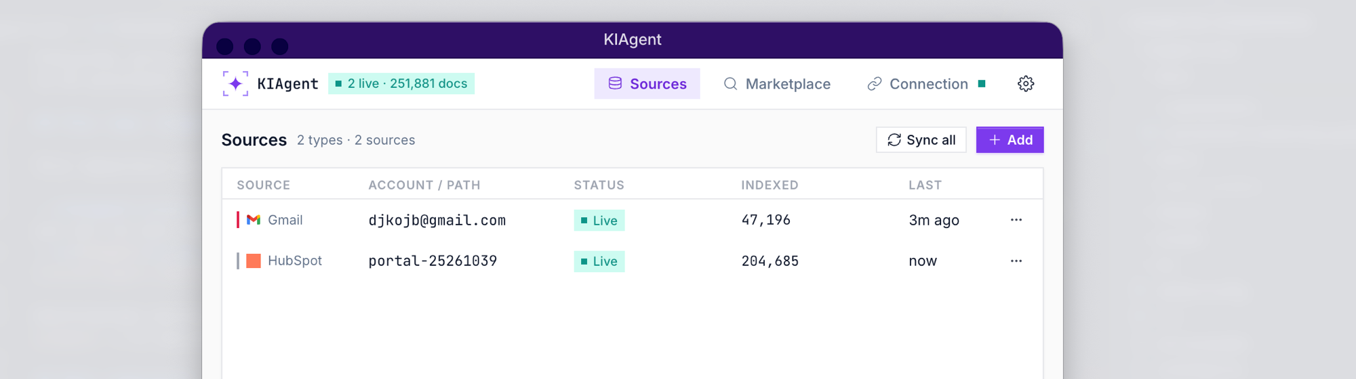Click the HubSpot source name
Screen dimensions: 1356x379
[294, 261]
